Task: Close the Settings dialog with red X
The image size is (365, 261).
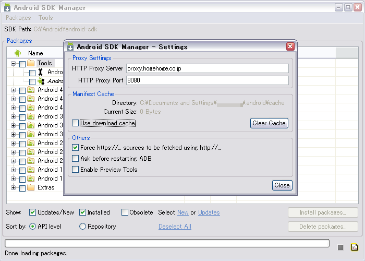Action: [290, 46]
